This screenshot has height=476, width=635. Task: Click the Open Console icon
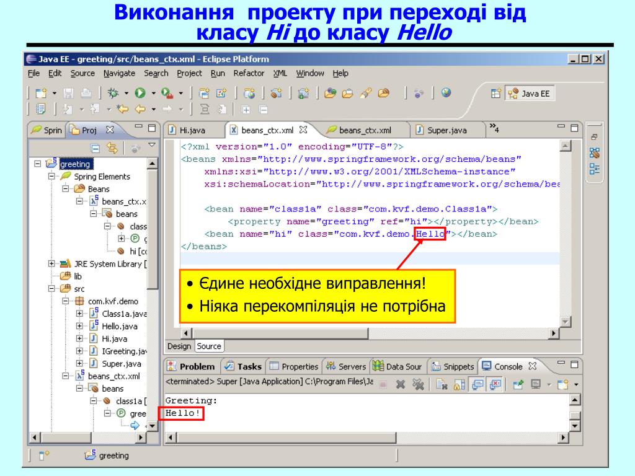(563, 384)
